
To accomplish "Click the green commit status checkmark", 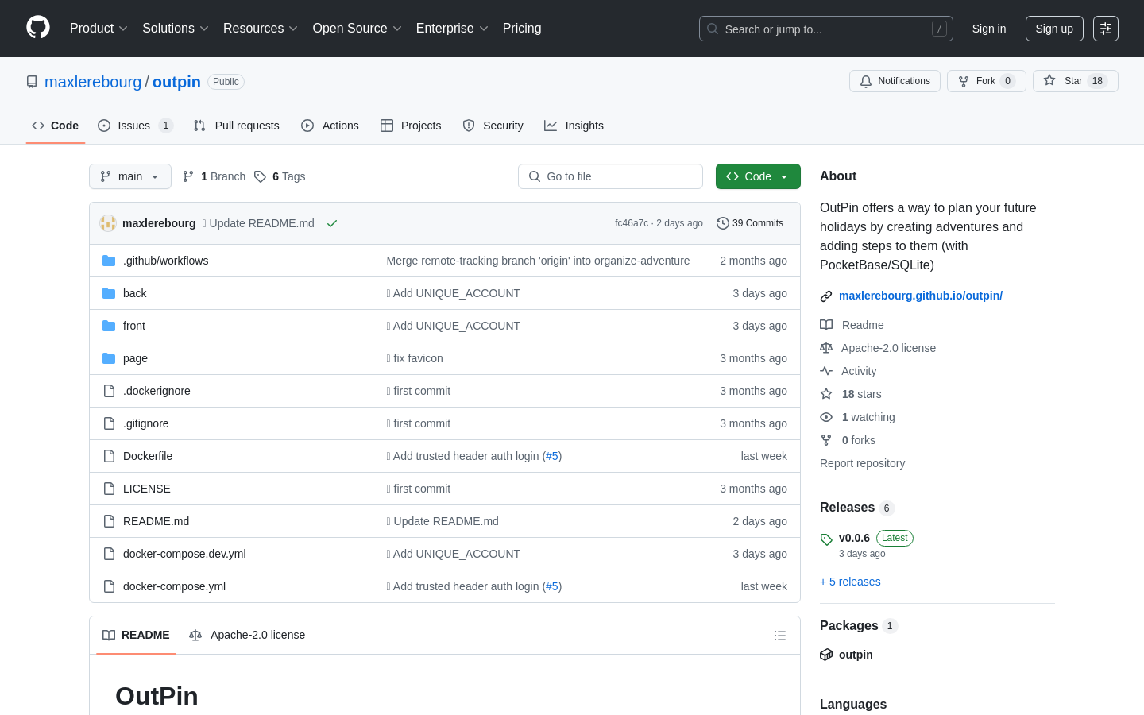I will [x=332, y=223].
